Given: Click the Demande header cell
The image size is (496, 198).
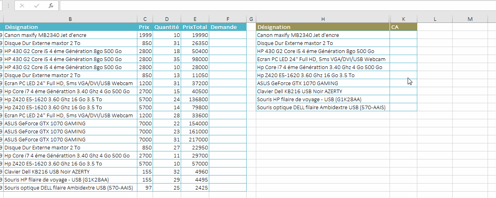Looking at the screenshot, I should tap(227, 27).
